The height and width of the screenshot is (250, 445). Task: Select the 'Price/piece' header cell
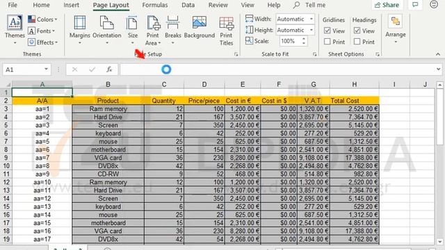pos(204,101)
